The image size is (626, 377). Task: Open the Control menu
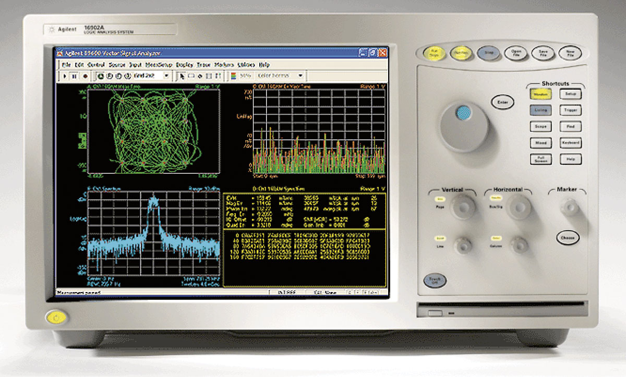point(96,65)
